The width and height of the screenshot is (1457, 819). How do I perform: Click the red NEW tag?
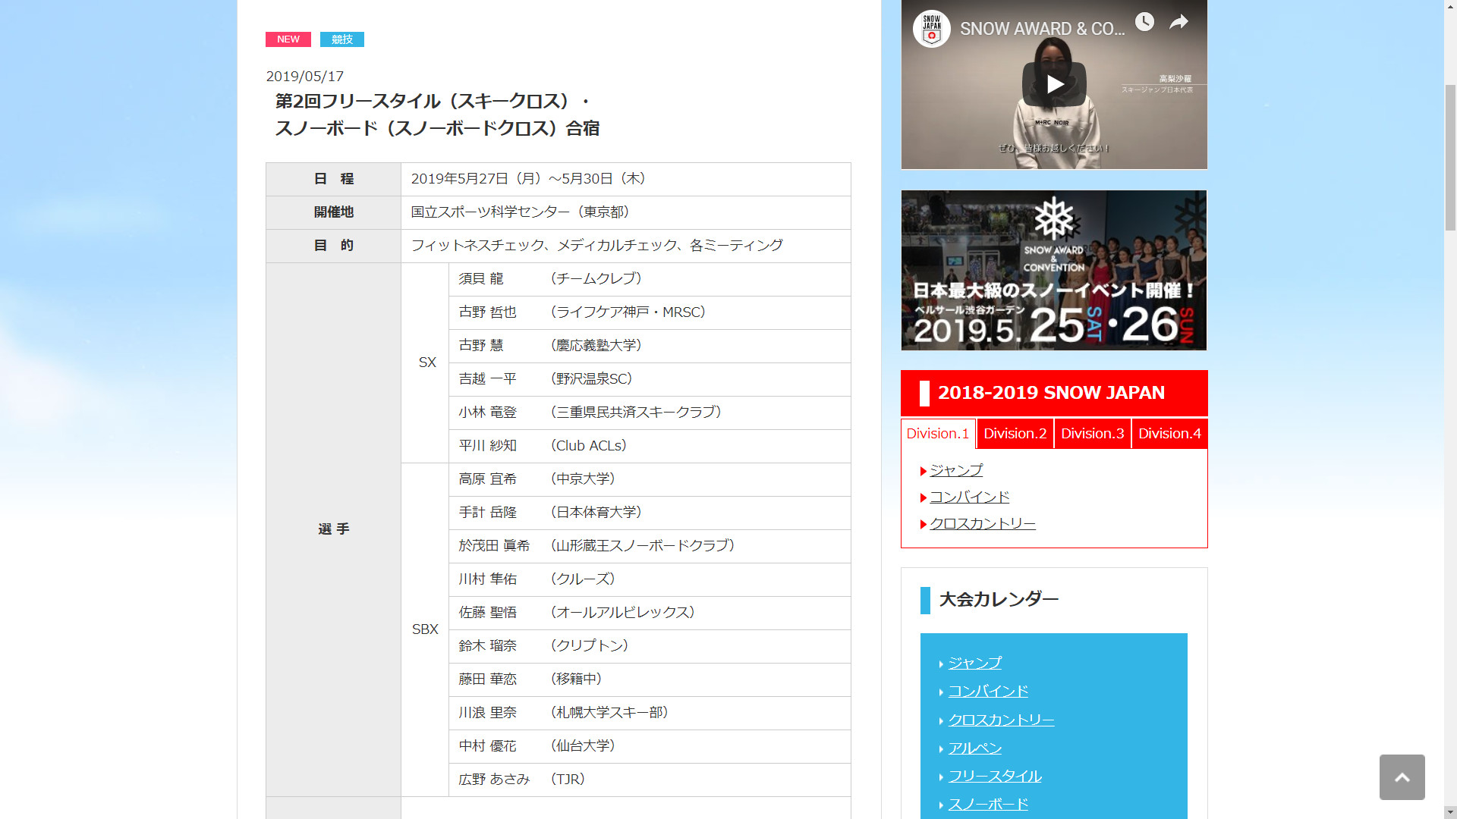click(288, 39)
